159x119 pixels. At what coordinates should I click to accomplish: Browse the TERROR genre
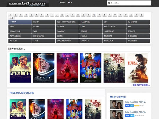(138, 31)
